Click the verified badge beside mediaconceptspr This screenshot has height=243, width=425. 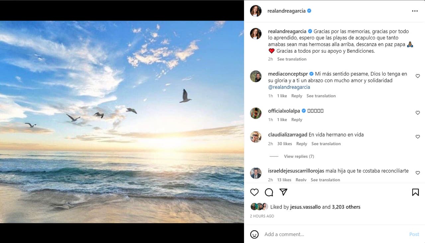click(311, 74)
